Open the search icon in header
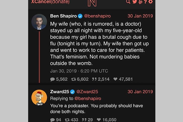This screenshot has height=122, width=183. [x=128, y=2]
